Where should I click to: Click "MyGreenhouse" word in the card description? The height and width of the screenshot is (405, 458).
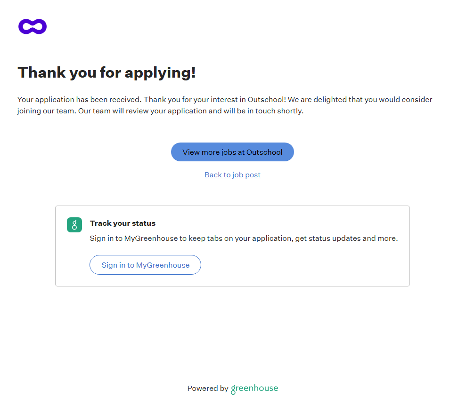point(151,238)
